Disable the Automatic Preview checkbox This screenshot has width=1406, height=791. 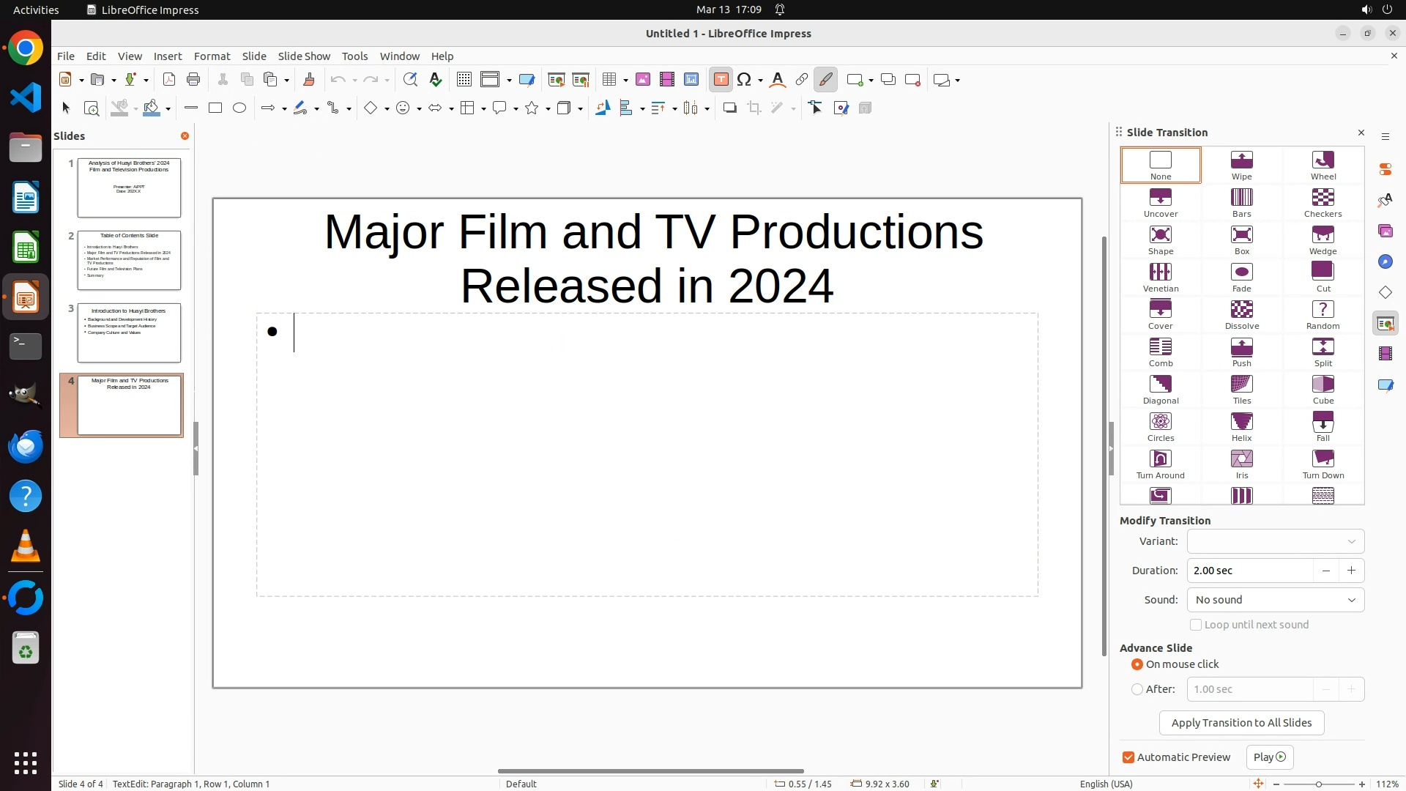click(1128, 757)
